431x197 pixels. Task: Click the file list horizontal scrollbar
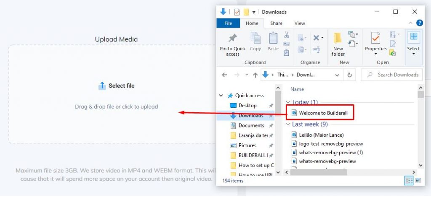pos(319,172)
